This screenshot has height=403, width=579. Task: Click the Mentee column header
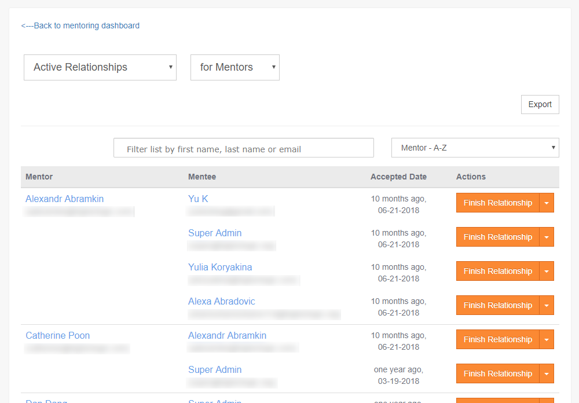coord(202,177)
